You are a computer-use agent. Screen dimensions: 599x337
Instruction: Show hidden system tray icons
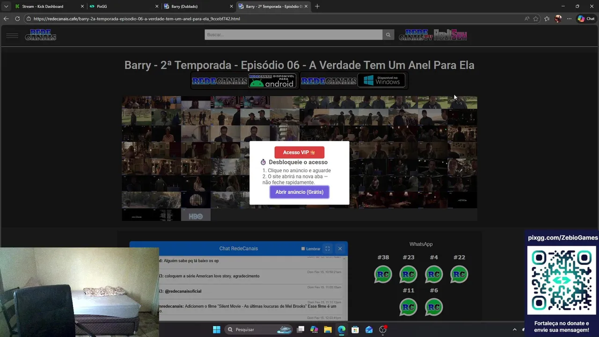(x=515, y=330)
